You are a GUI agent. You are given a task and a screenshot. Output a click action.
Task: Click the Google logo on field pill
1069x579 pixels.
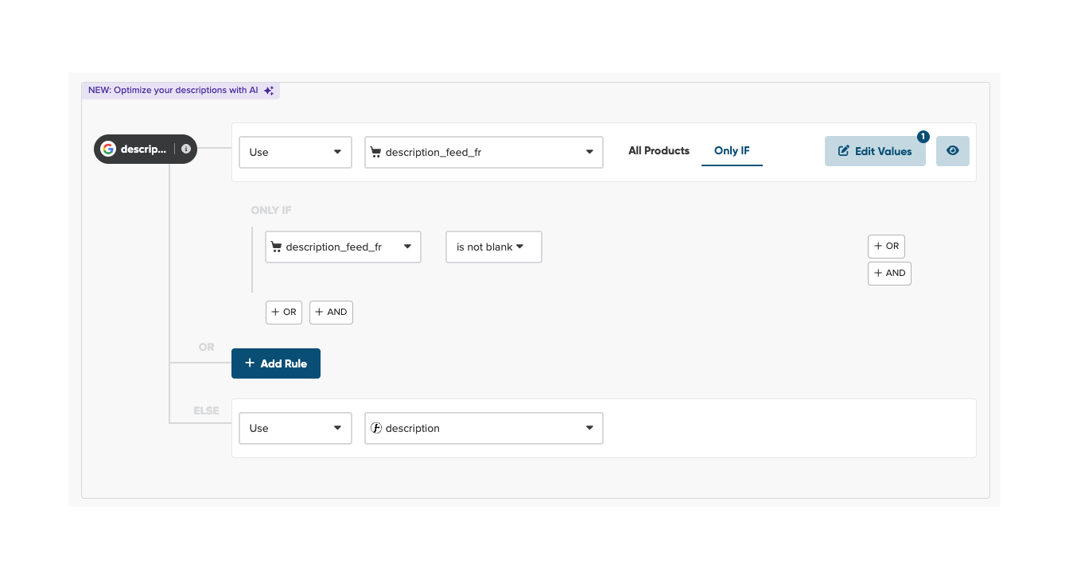[108, 150]
